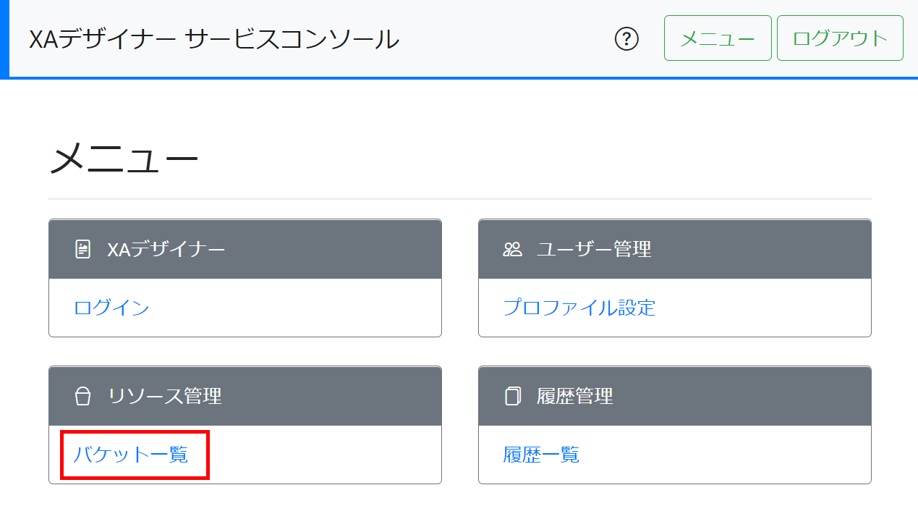Click the large メニュー page heading

pos(124,159)
